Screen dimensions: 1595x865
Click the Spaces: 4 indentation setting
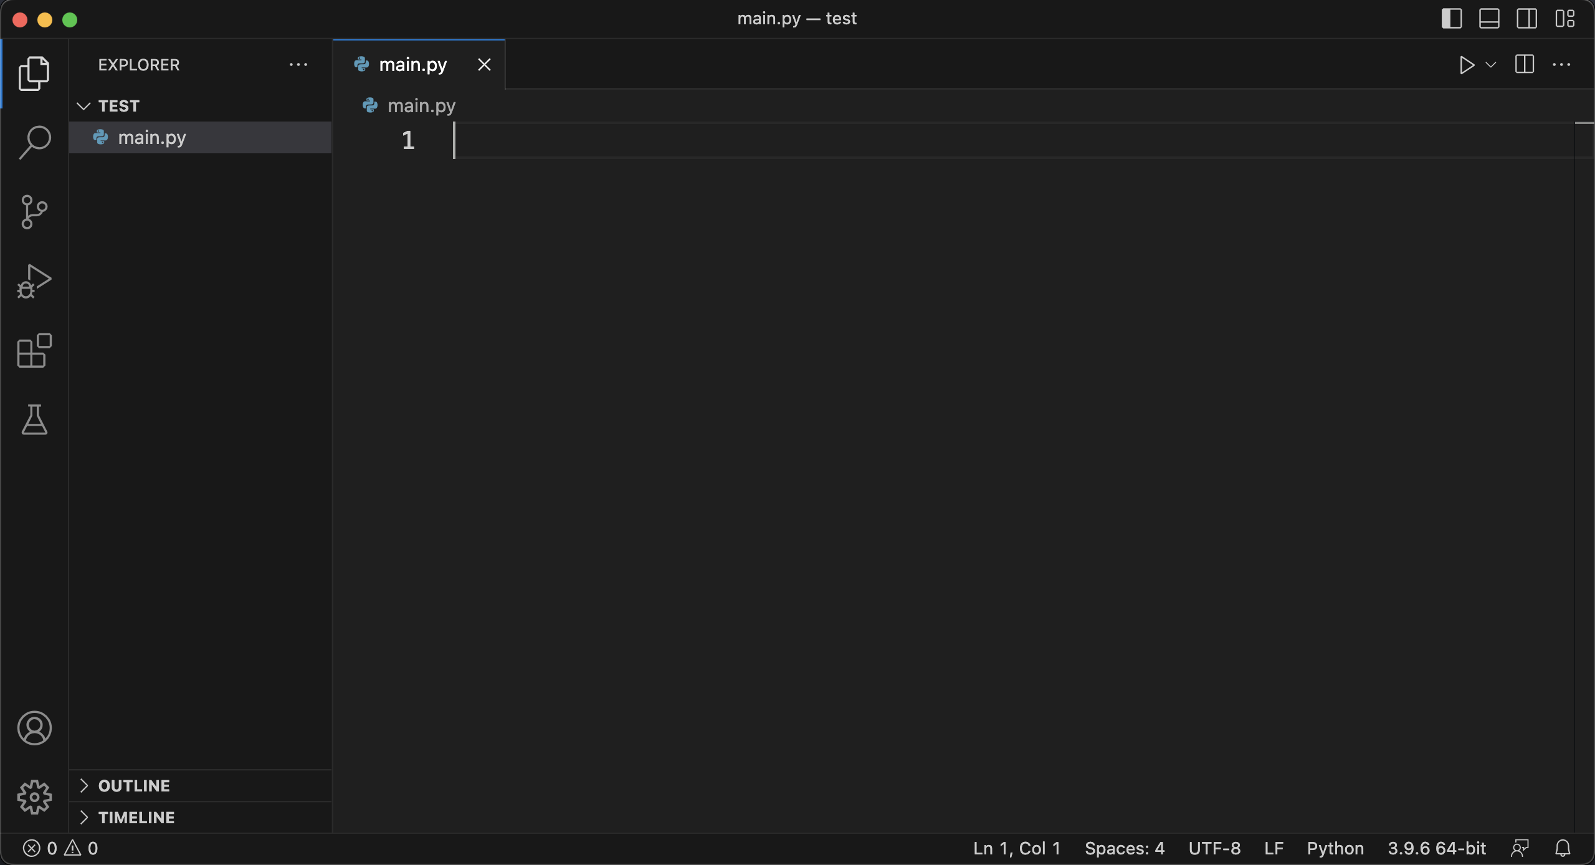coord(1124,848)
